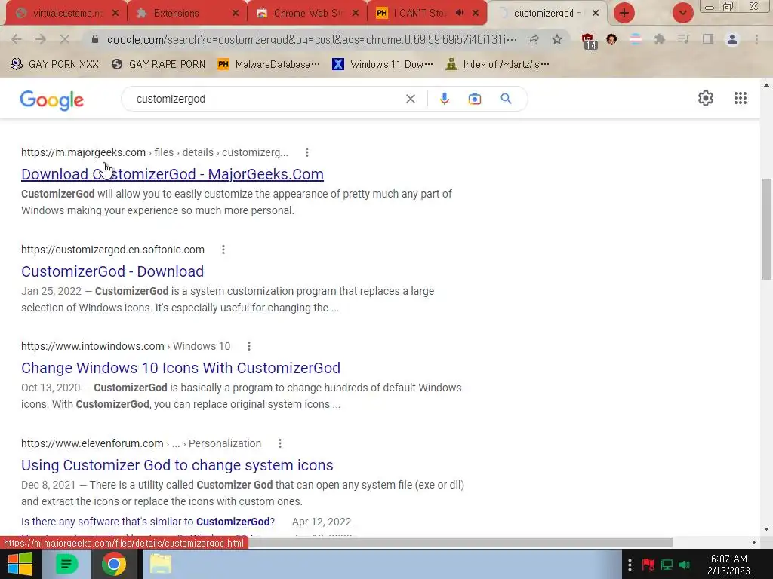Select the customizergod tab
This screenshot has width=773, height=579.
(x=547, y=13)
